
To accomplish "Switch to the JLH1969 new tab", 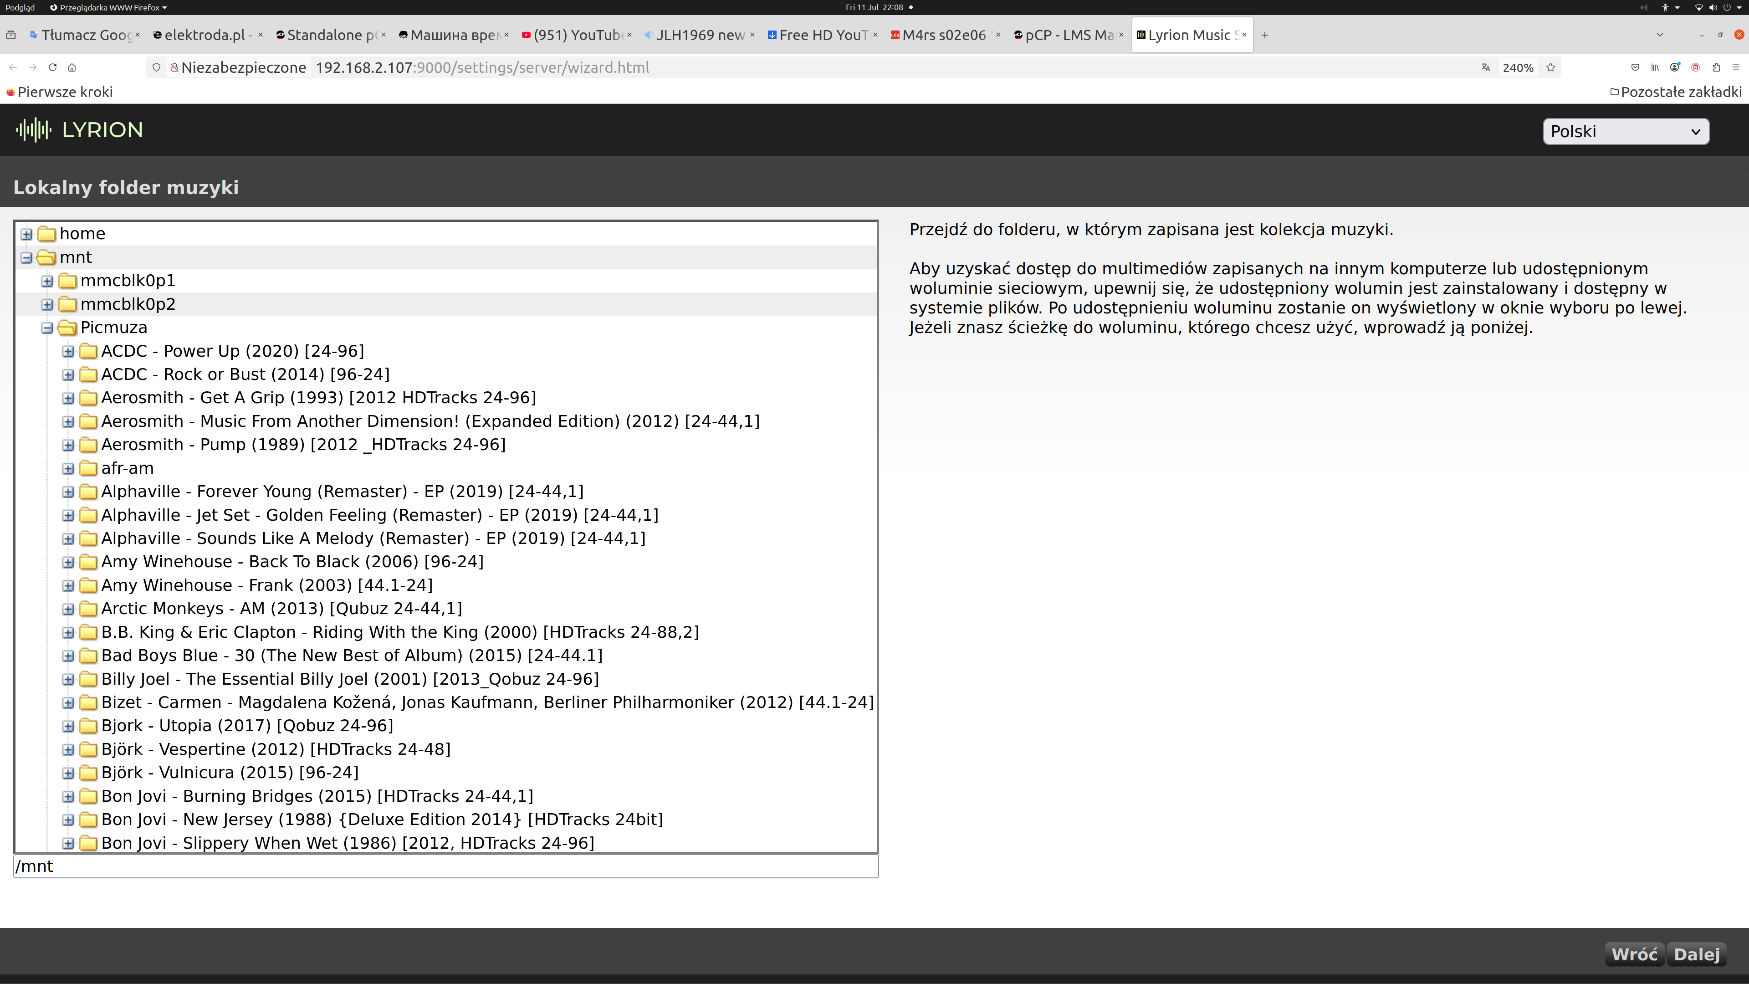I will click(699, 36).
